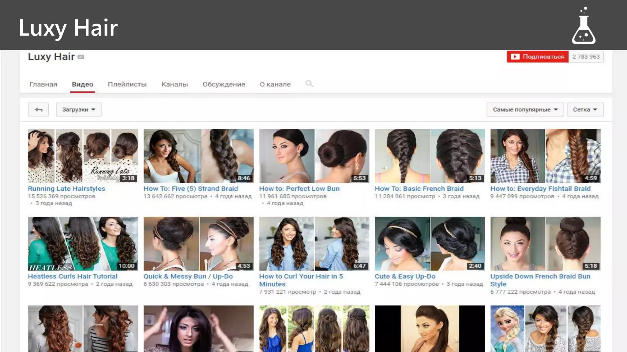This screenshot has width=627, height=352.
Task: Click the text 11 284 061 просмотр
Action: [405, 196]
